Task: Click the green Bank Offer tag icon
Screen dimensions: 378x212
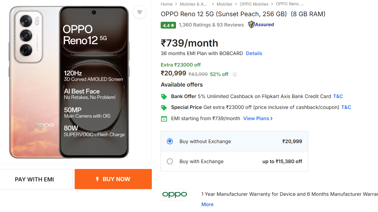Action: (164, 97)
